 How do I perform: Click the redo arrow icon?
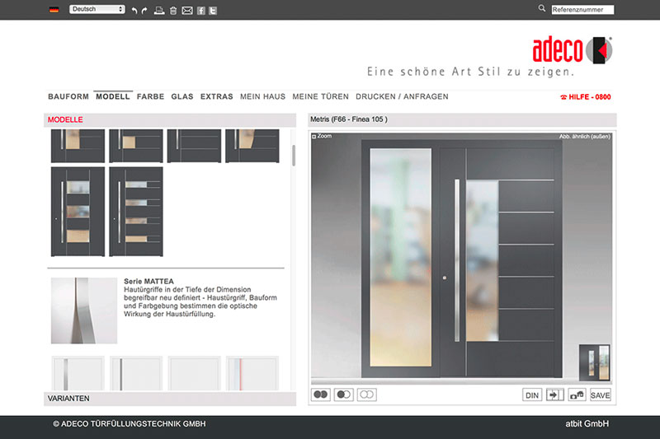146,10
